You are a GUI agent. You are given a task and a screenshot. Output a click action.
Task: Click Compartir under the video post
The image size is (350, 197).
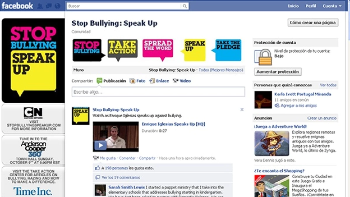[x=147, y=158]
